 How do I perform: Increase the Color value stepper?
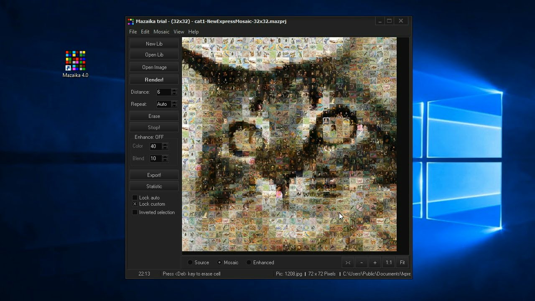point(165,145)
